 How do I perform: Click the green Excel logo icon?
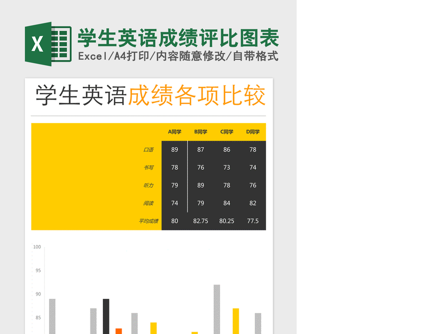[48, 44]
